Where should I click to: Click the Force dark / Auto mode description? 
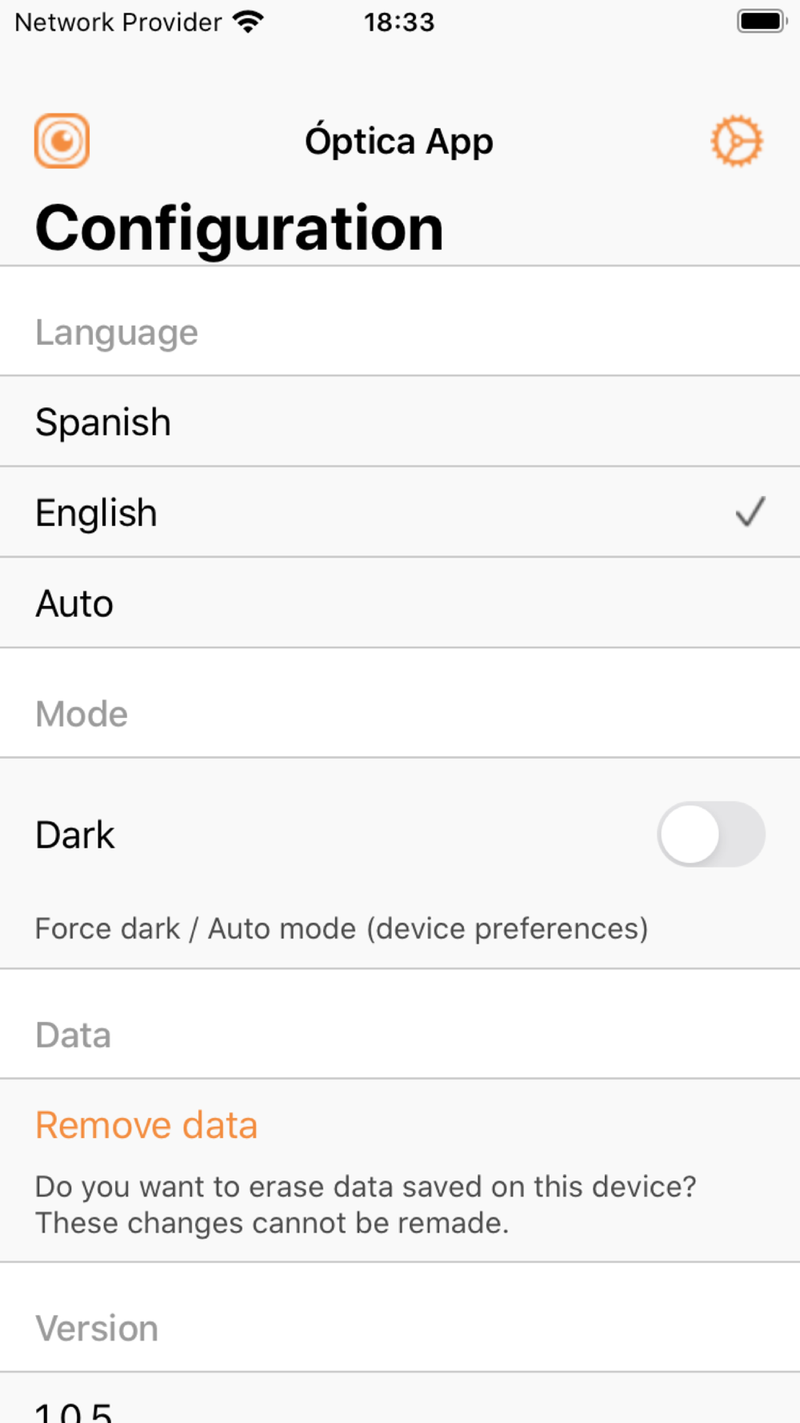pos(342,928)
